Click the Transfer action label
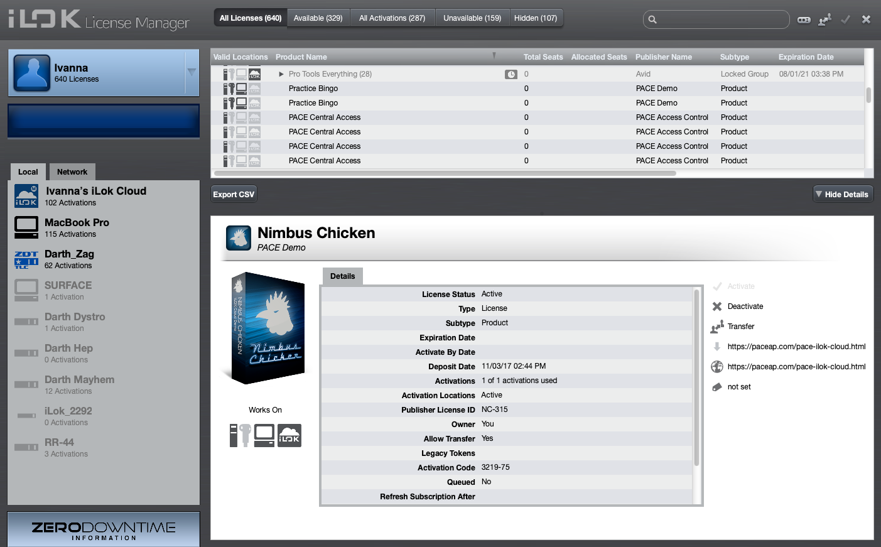The image size is (881, 547). click(741, 327)
